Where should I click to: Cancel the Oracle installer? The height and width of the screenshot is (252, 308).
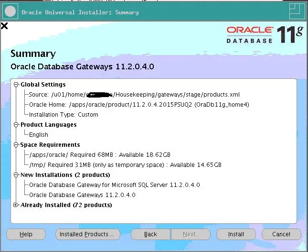point(281,234)
